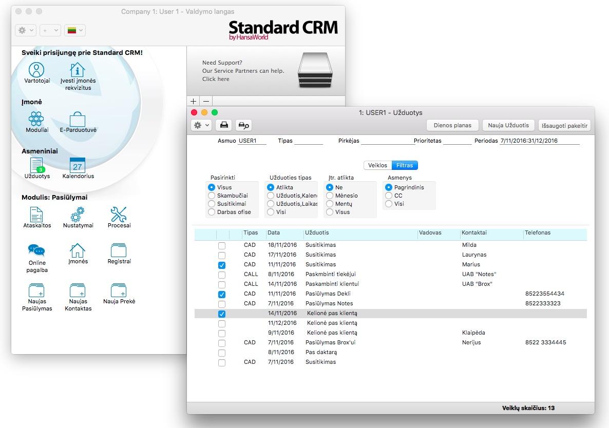The image size is (609, 428).
Task: Check the box for Milda Susitikimas row
Action: coord(222,246)
